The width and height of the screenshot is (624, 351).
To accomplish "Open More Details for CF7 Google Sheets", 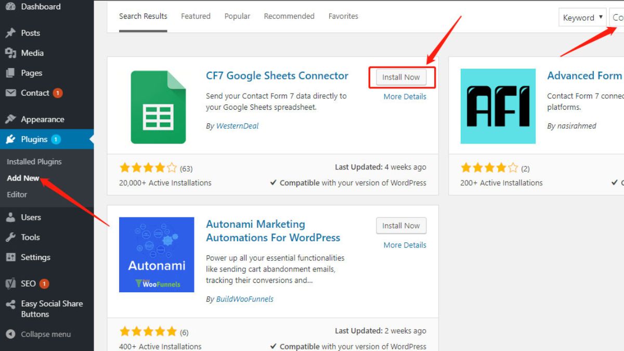I will (405, 97).
